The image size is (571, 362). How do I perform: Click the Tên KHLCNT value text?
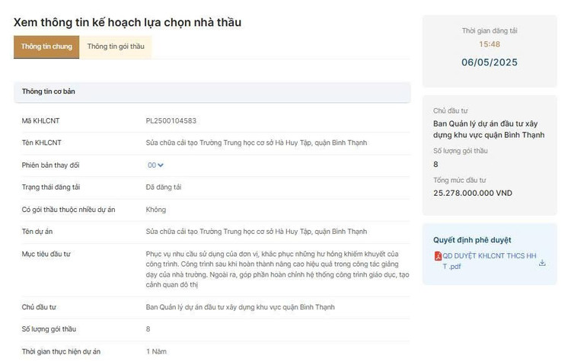coord(257,143)
